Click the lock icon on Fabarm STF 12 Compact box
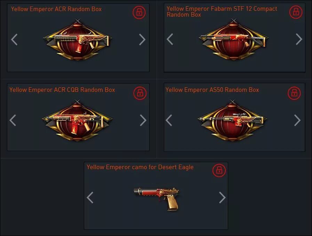Image resolution: width=312 pixels, height=236 pixels. click(296, 12)
